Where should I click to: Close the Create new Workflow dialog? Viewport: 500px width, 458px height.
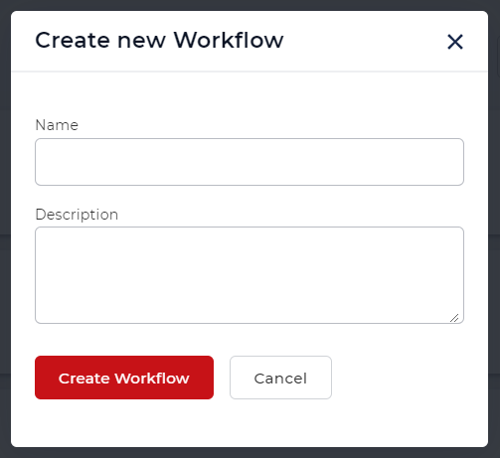[x=455, y=42]
